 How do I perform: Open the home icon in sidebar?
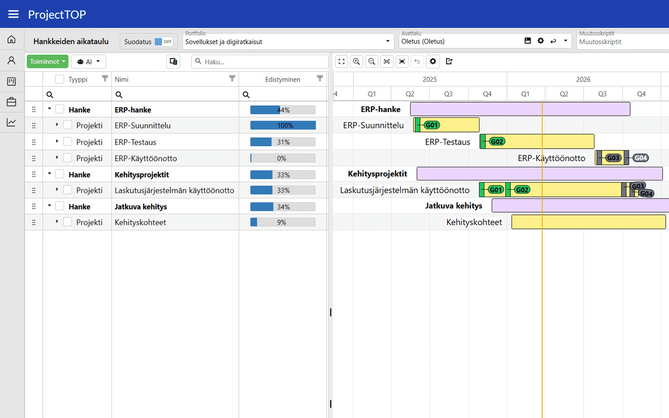[x=12, y=39]
